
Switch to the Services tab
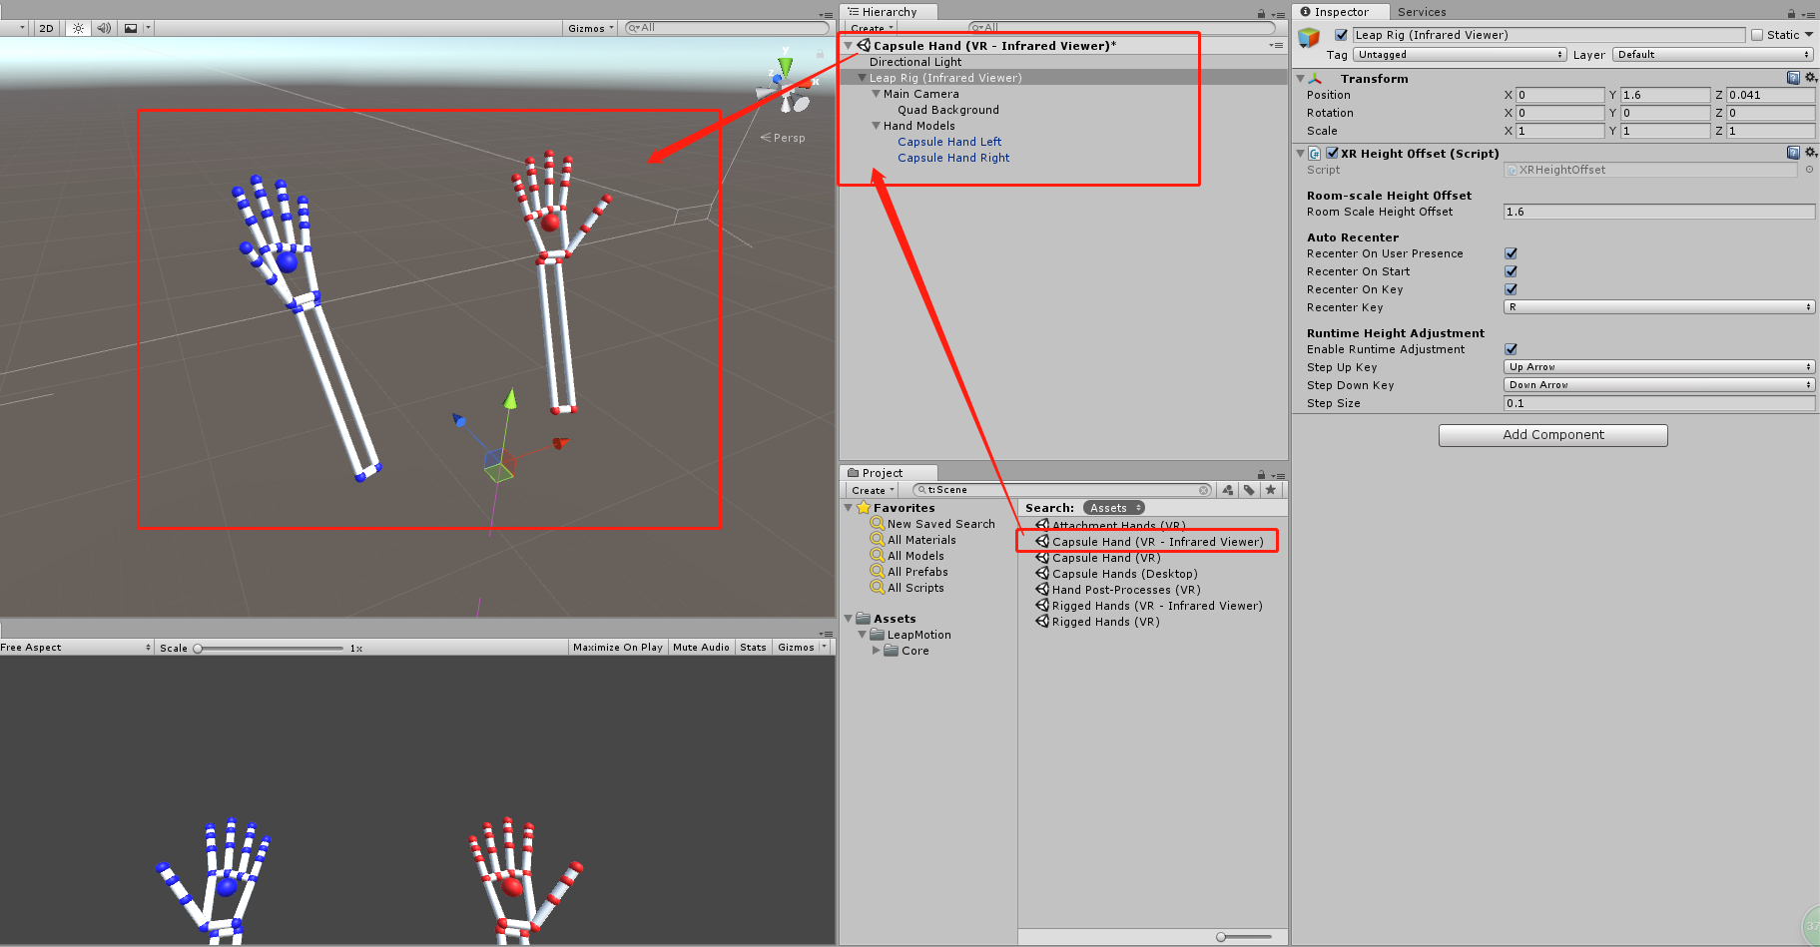click(1422, 11)
